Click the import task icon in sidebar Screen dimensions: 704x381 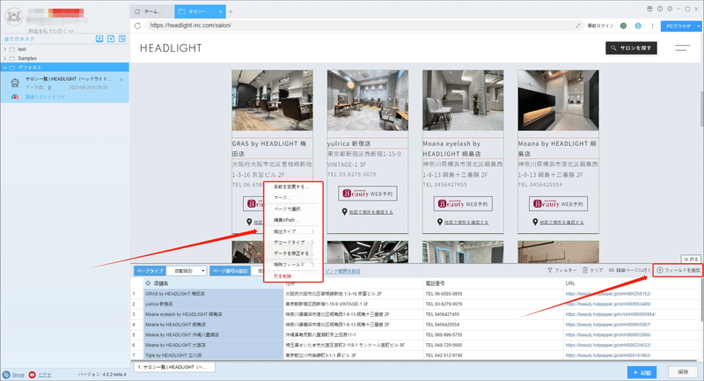99,39
